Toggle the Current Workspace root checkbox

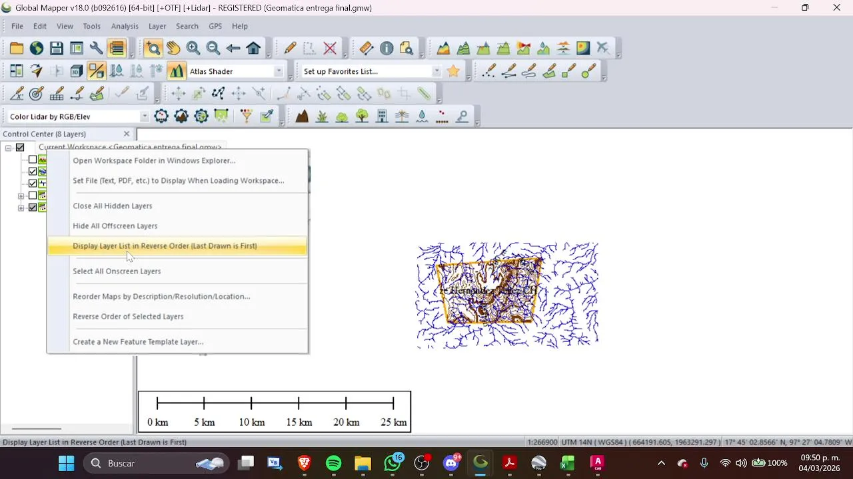click(20, 148)
